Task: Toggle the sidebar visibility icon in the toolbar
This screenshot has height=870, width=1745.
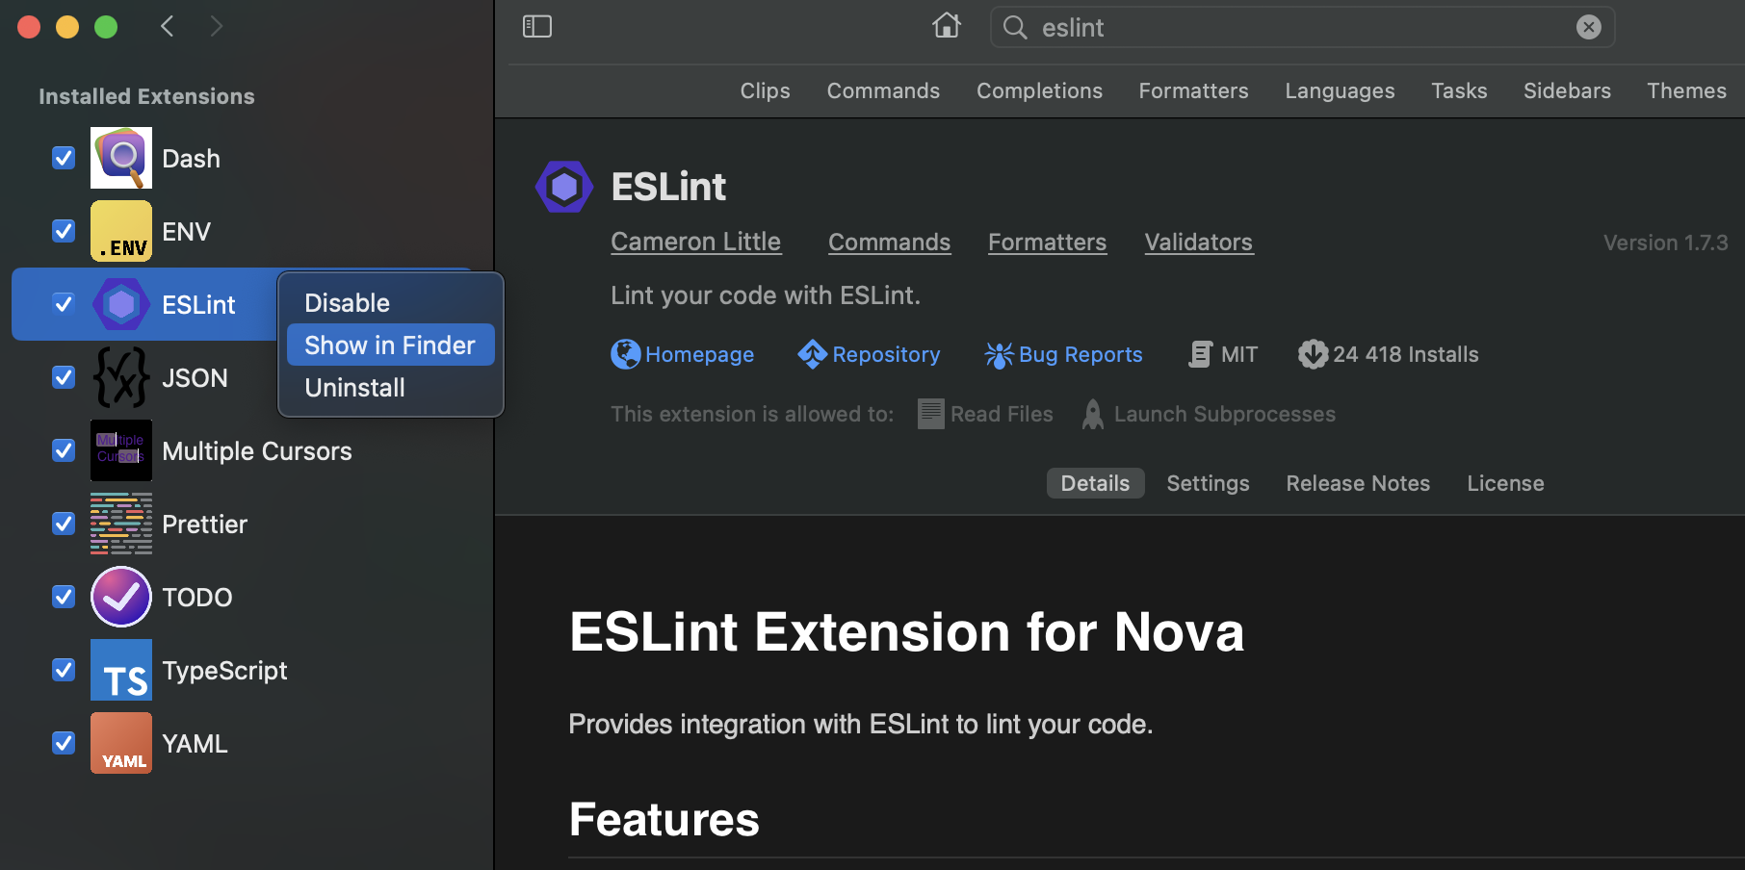Action: tap(536, 26)
